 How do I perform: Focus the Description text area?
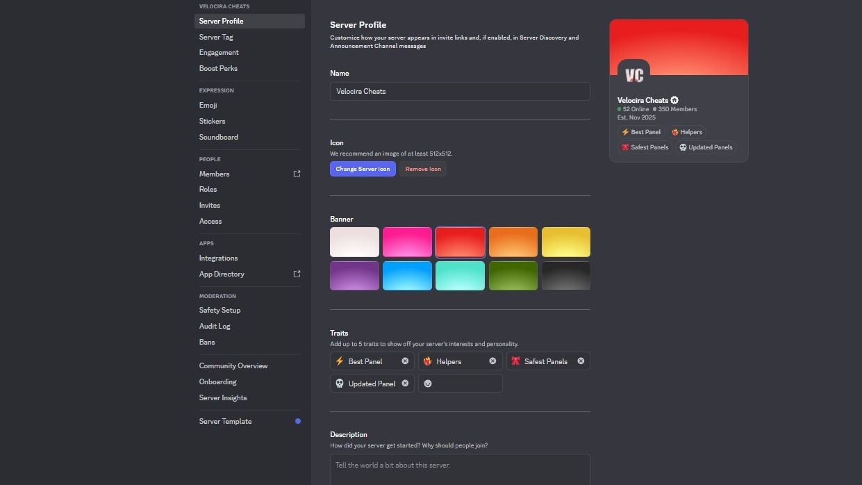(459, 468)
